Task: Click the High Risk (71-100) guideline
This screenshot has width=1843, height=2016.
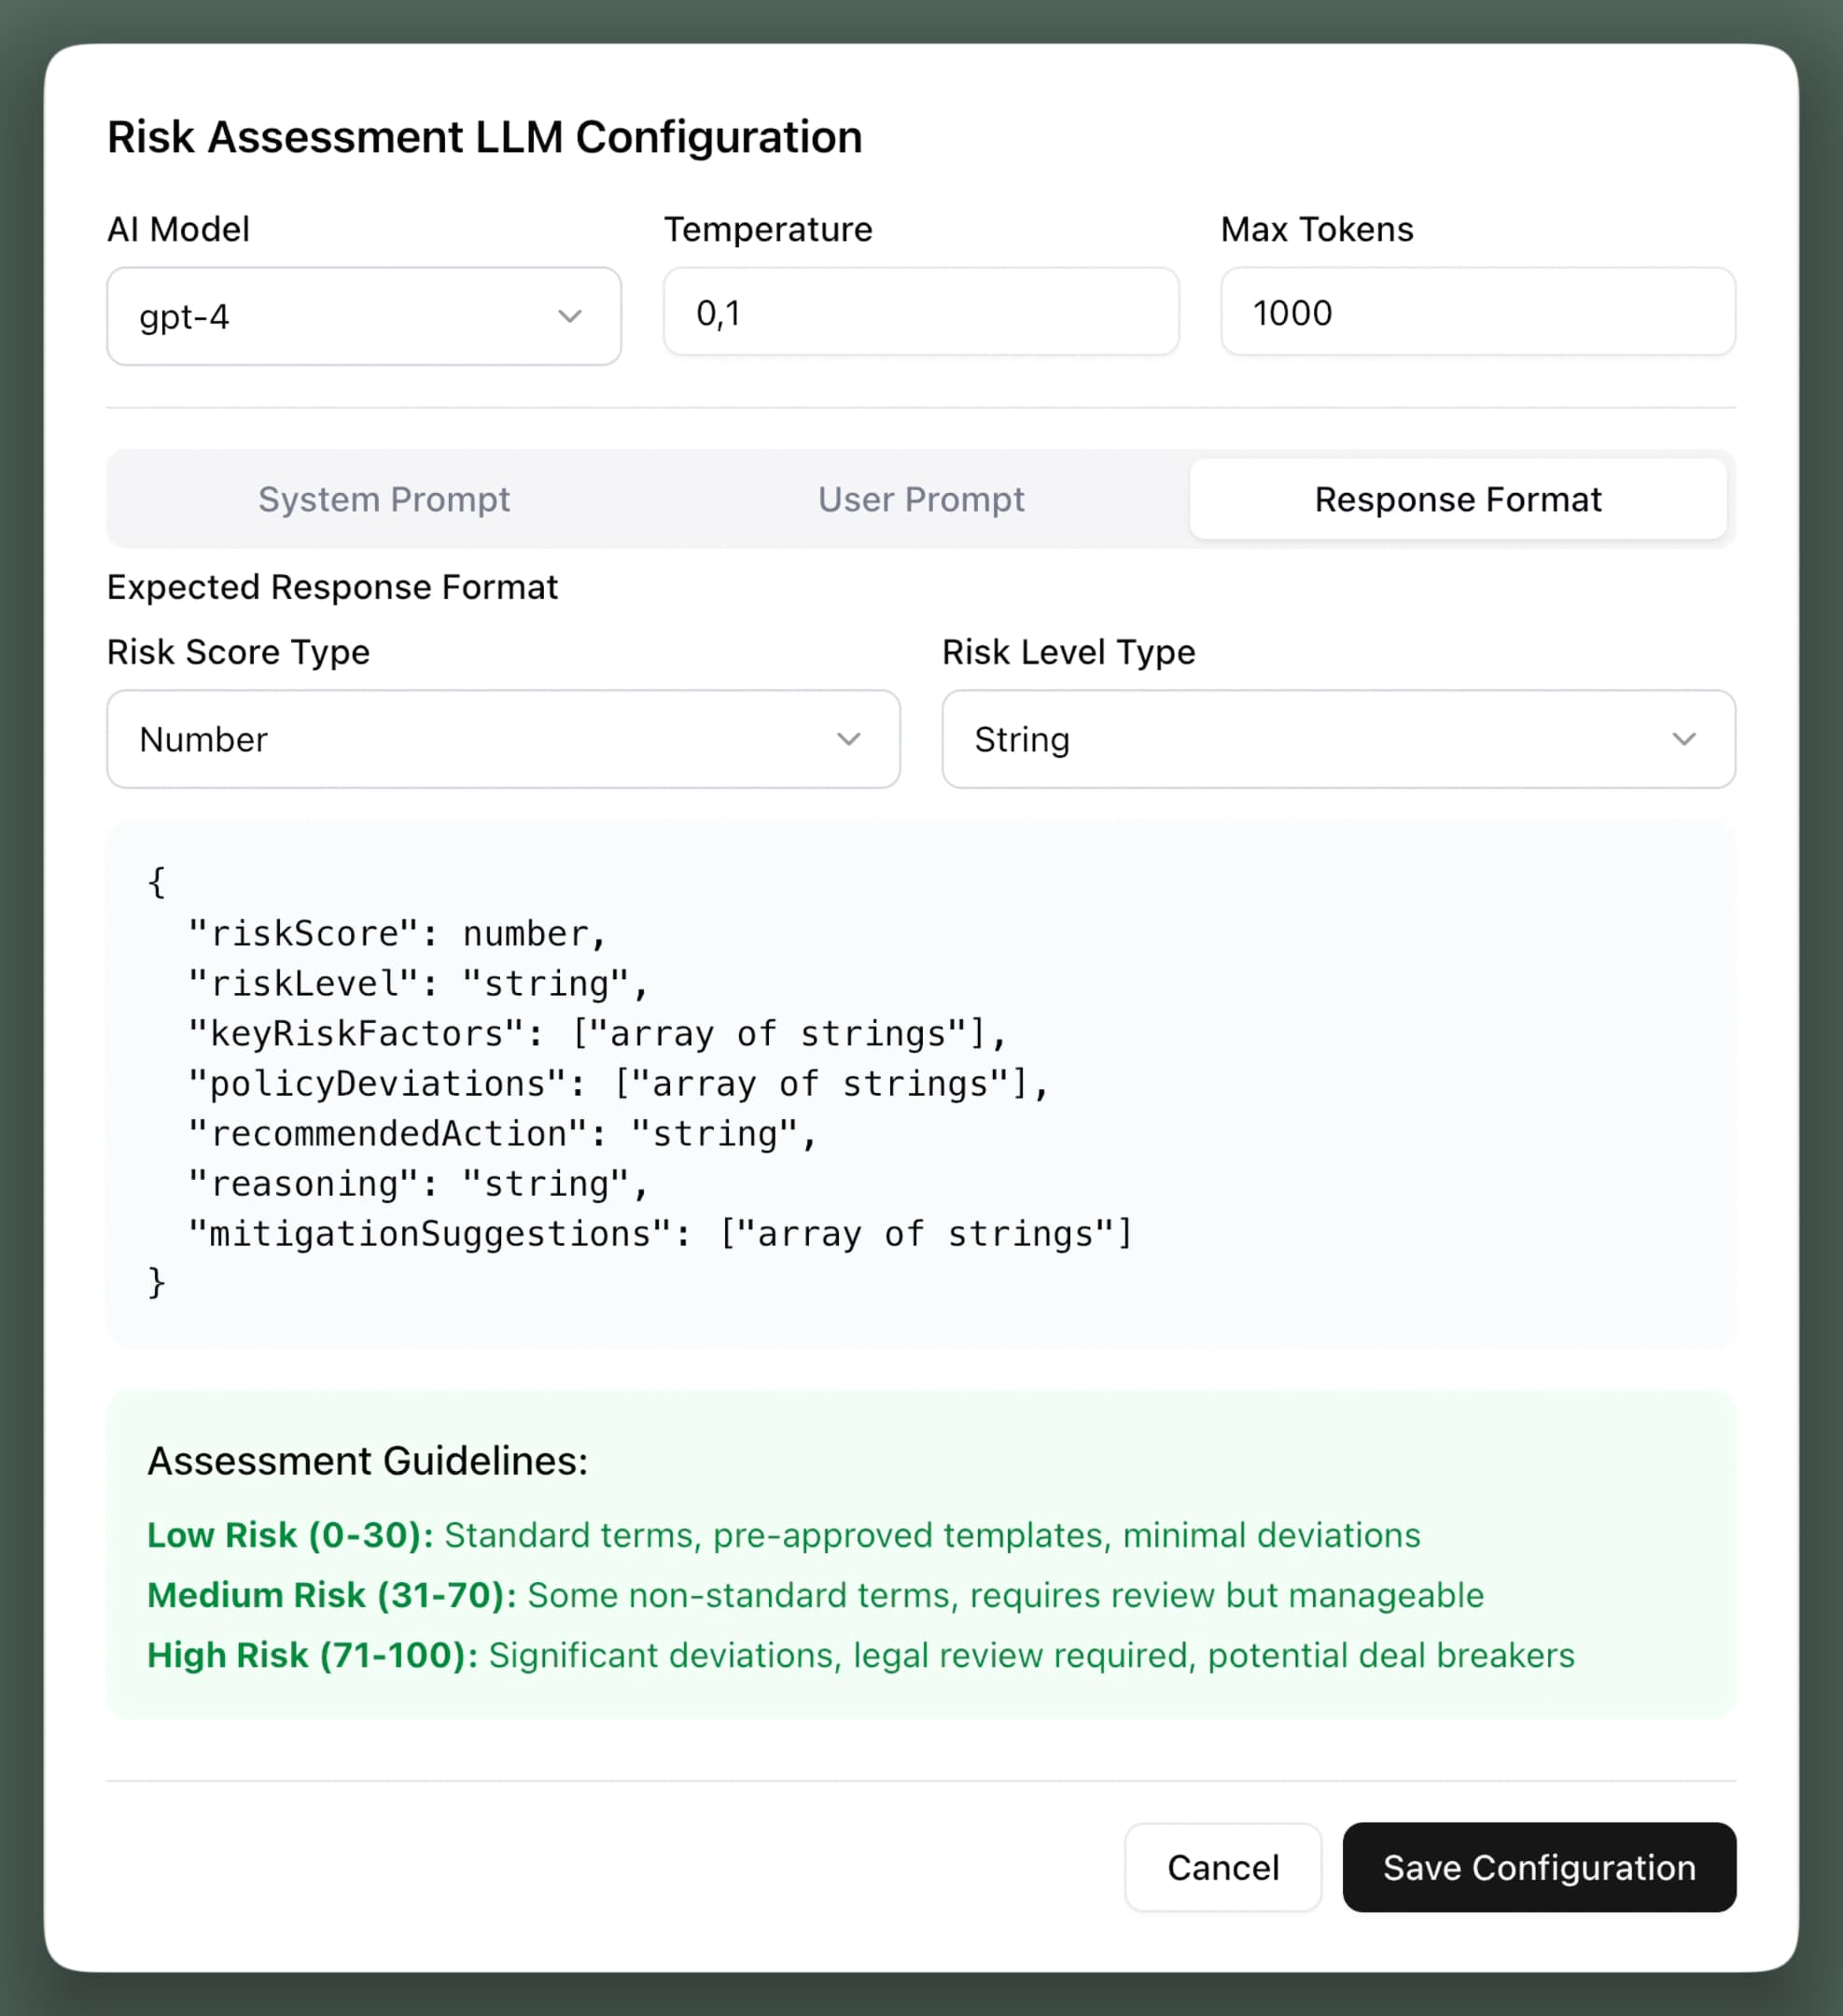Action: click(x=861, y=1654)
